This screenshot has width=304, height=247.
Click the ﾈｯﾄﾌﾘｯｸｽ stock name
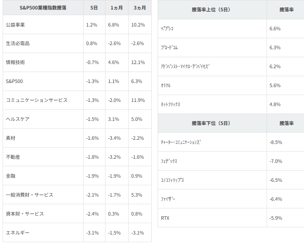pyautogui.click(x=171, y=105)
